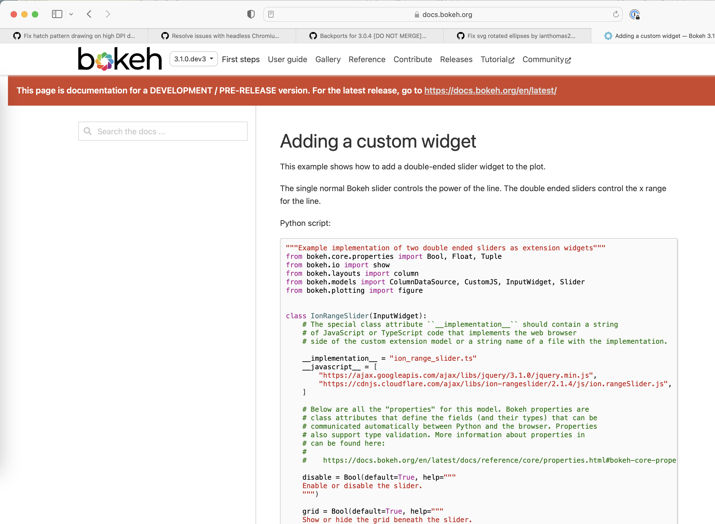
Task: Open the external Community link
Action: 546,60
